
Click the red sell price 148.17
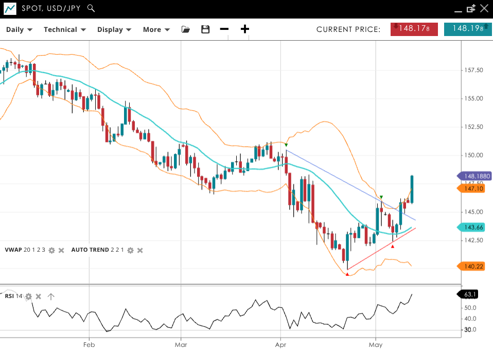pyautogui.click(x=414, y=29)
